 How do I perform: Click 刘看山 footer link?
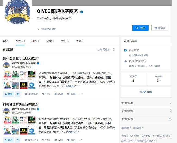[x=125, y=136]
